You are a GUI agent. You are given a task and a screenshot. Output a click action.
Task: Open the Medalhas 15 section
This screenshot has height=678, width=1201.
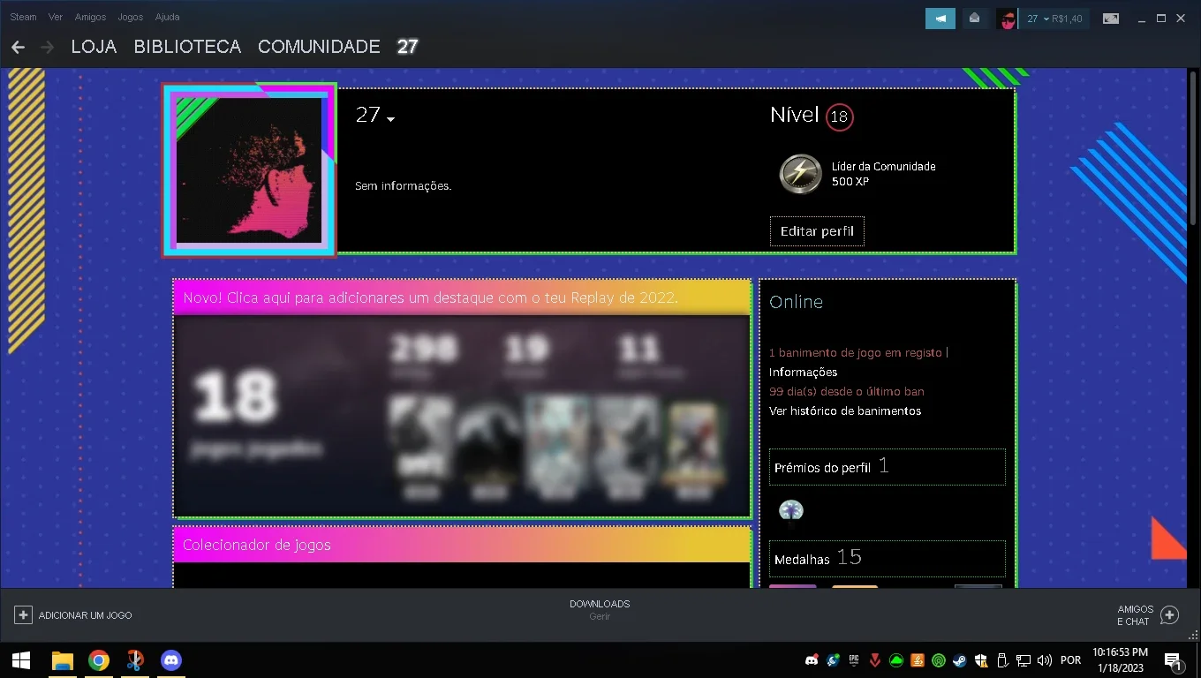(x=887, y=558)
